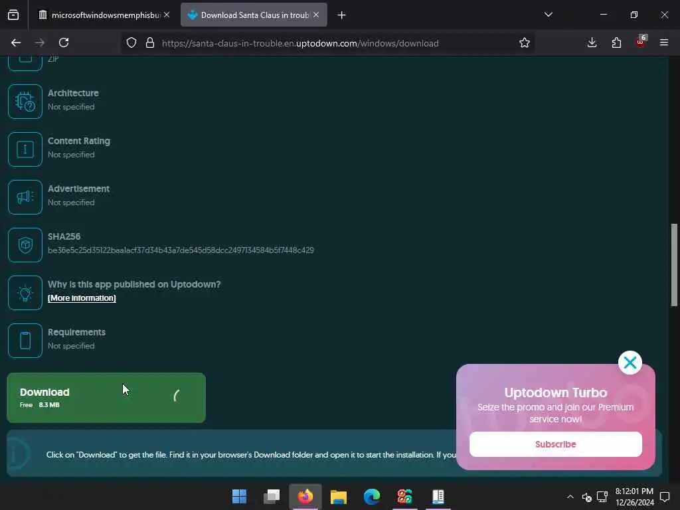Click the Requirements phone icon
This screenshot has width=680, height=510.
(x=25, y=341)
